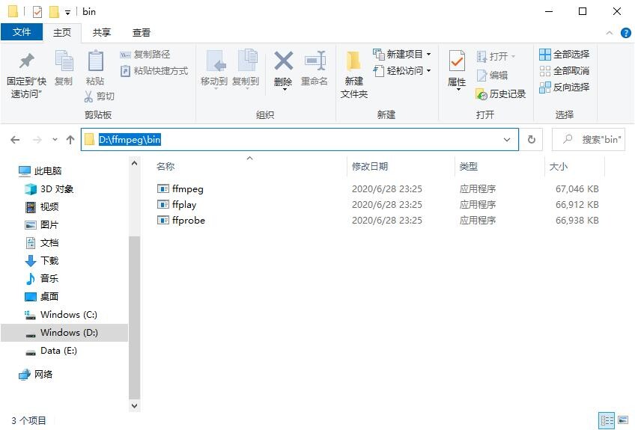Click the 重命名 rename icon

[315, 61]
